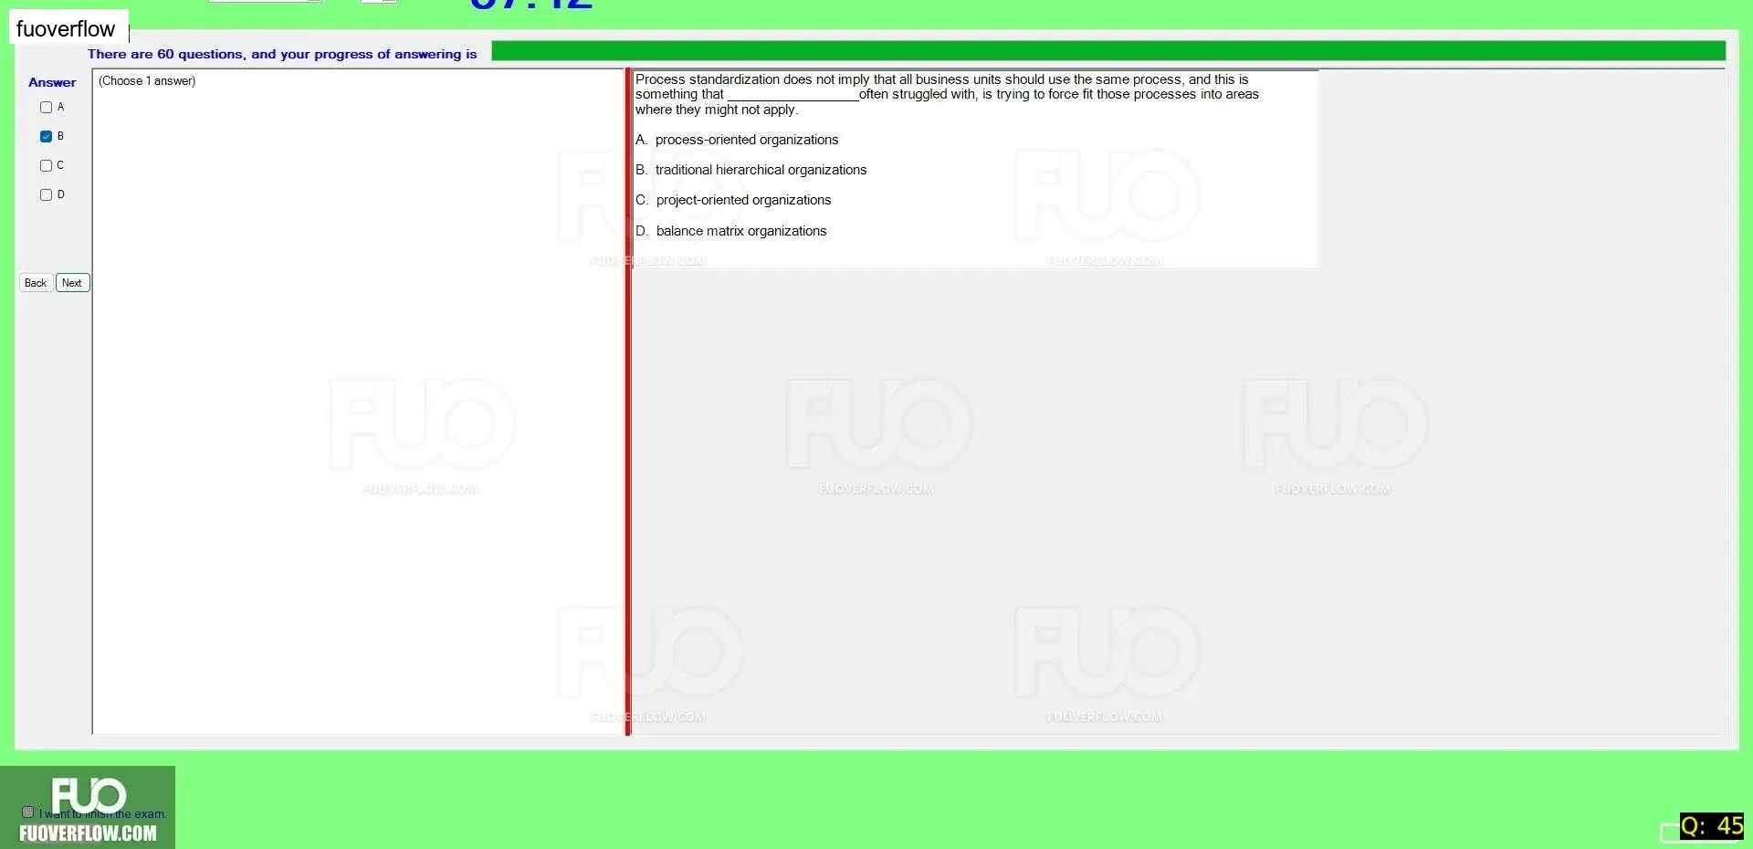Check answer option A checkbox
The image size is (1753, 849).
coord(46,107)
